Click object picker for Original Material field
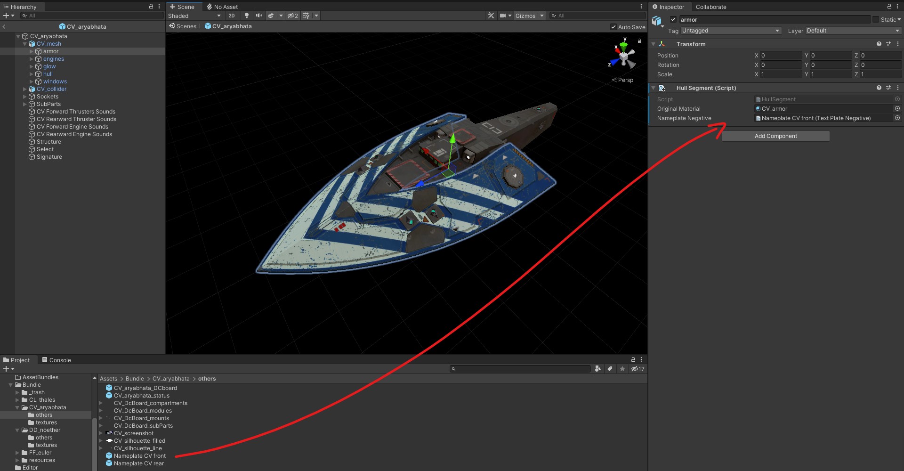The height and width of the screenshot is (471, 904). tap(897, 109)
